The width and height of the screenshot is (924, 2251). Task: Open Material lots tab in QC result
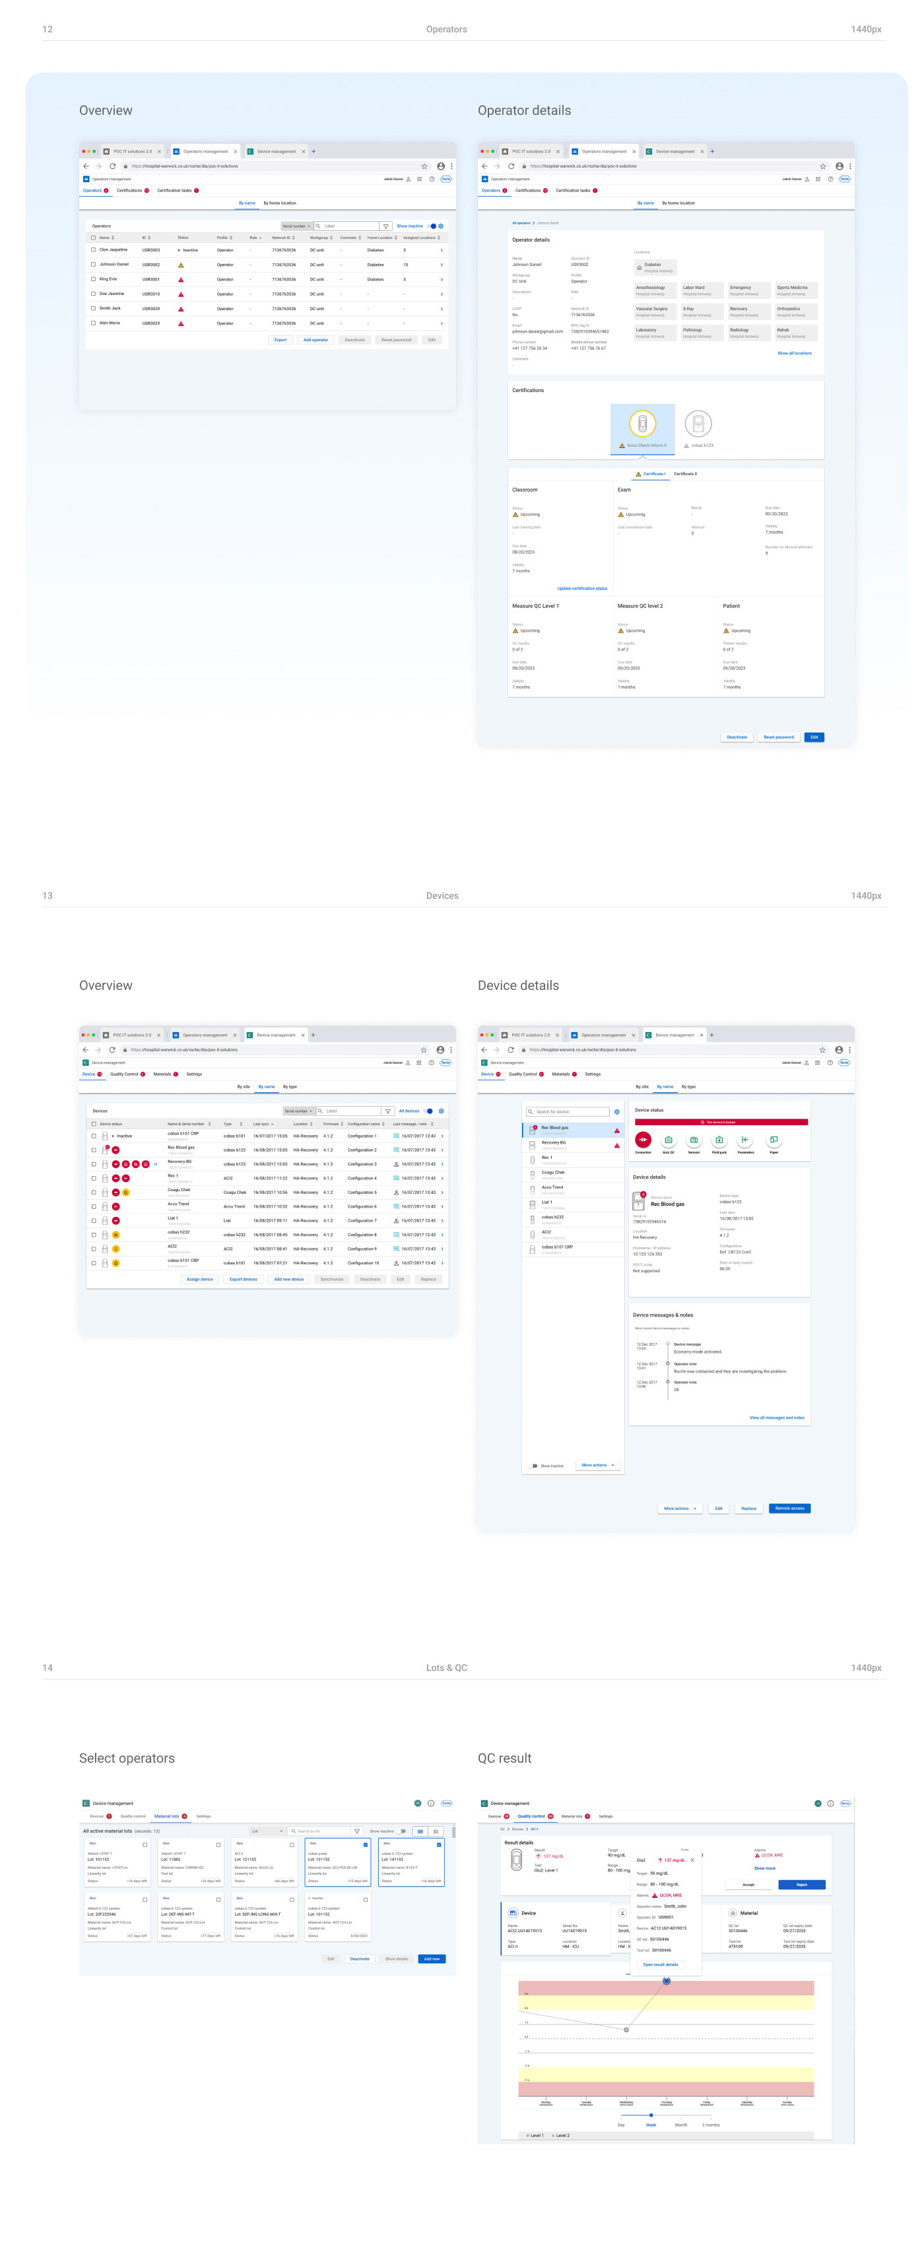(x=576, y=1816)
